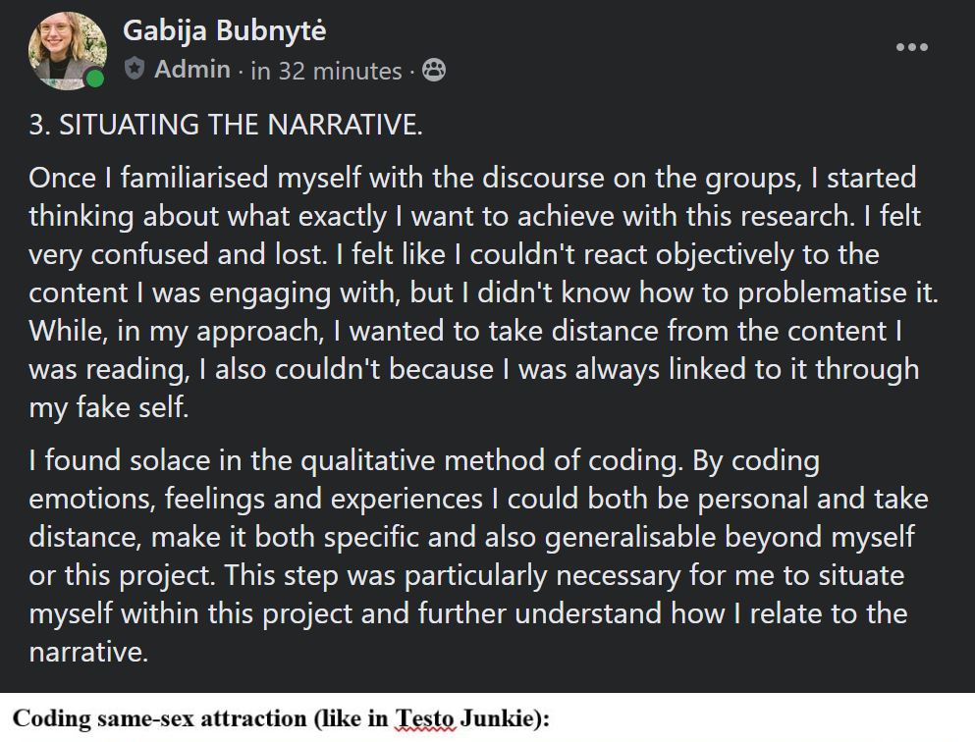Click the green online status dot

(x=95, y=79)
